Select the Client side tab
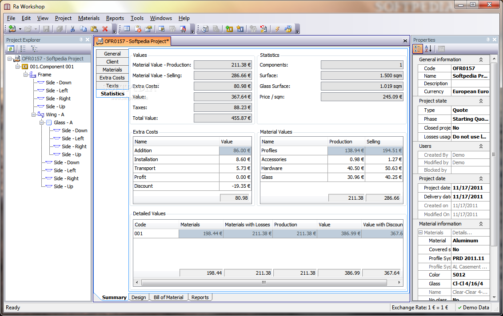The height and width of the screenshot is (316, 503). coord(112,62)
